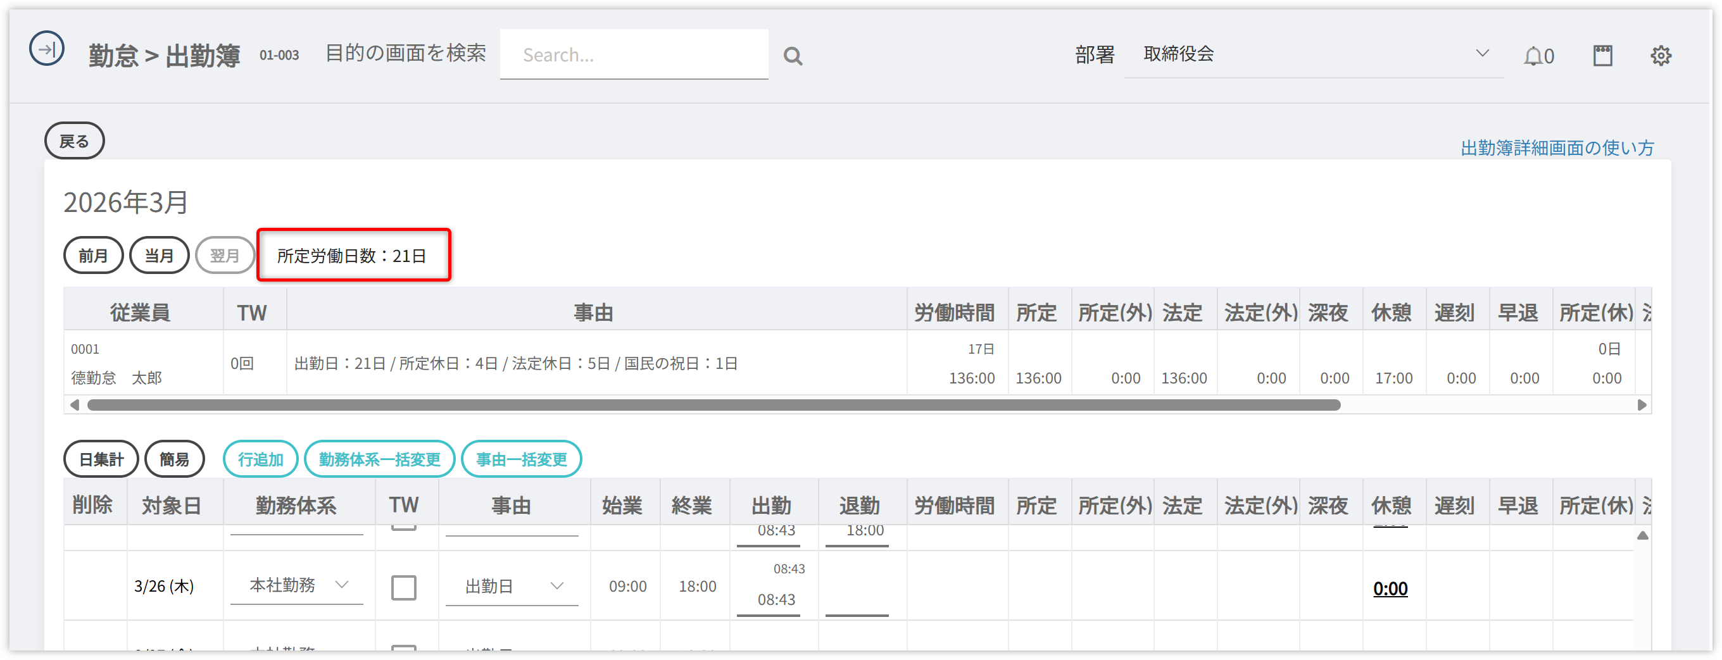Click the sidebar expand arrow icon
The height and width of the screenshot is (660, 1722).
[x=47, y=49]
